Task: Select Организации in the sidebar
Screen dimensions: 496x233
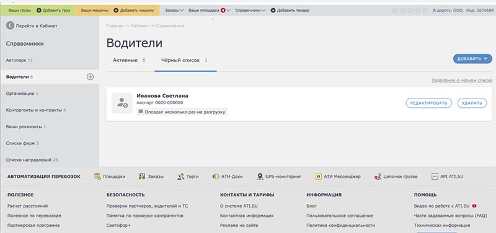Action: click(22, 94)
